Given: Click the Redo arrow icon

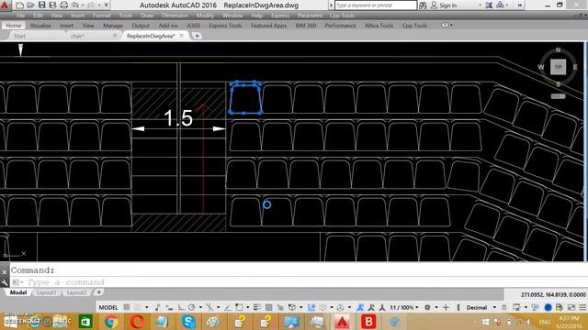Looking at the screenshot, I should [x=91, y=5].
